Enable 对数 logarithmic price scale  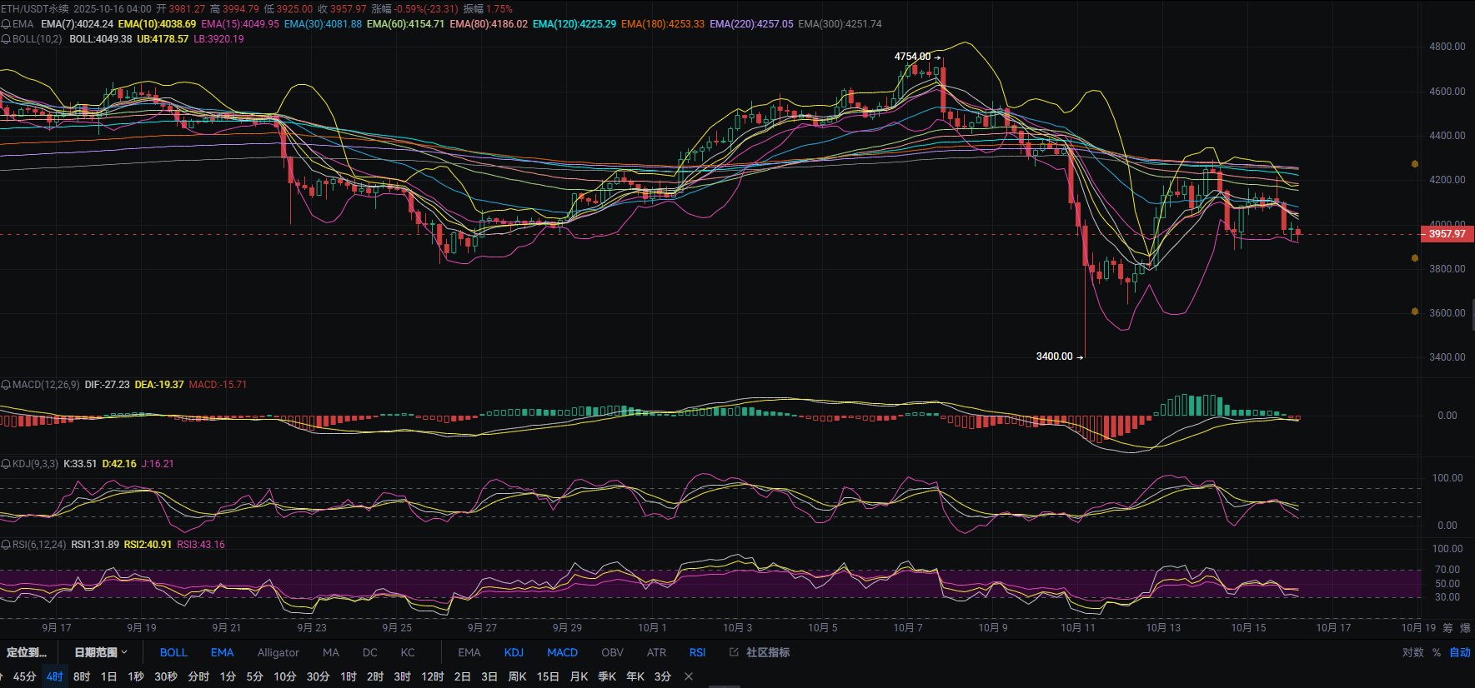pos(1412,652)
